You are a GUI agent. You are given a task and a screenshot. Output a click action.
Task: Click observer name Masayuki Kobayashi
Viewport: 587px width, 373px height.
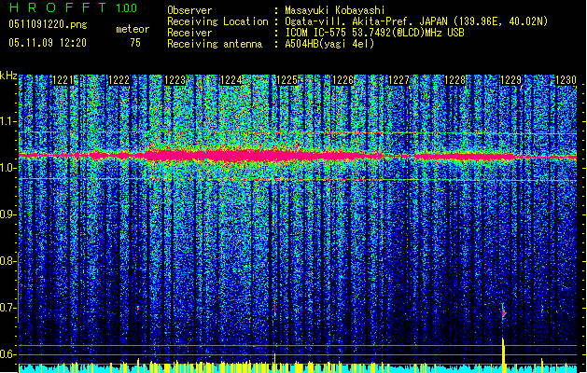[335, 10]
